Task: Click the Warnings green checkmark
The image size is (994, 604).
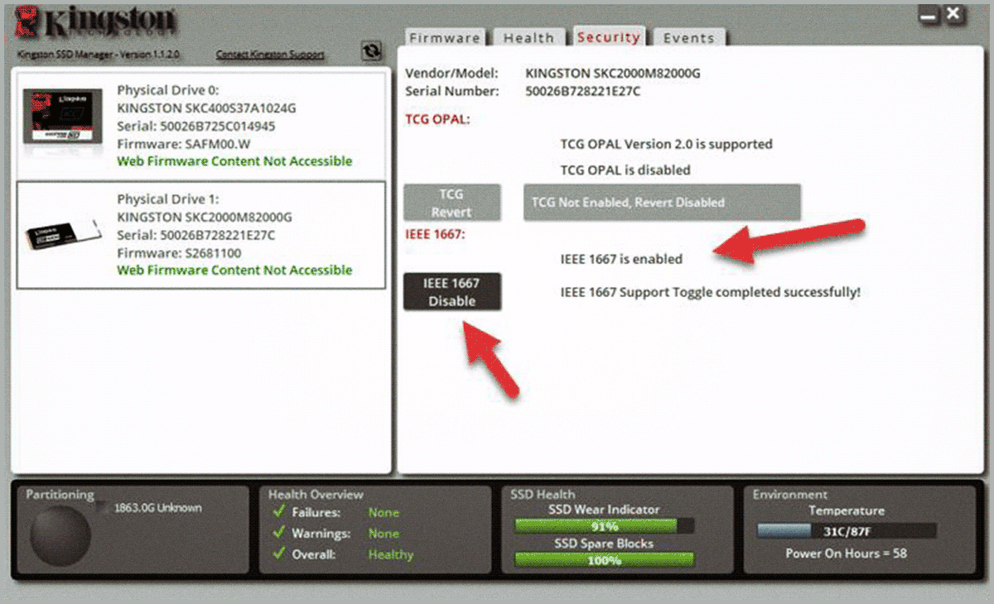Action: 279,534
